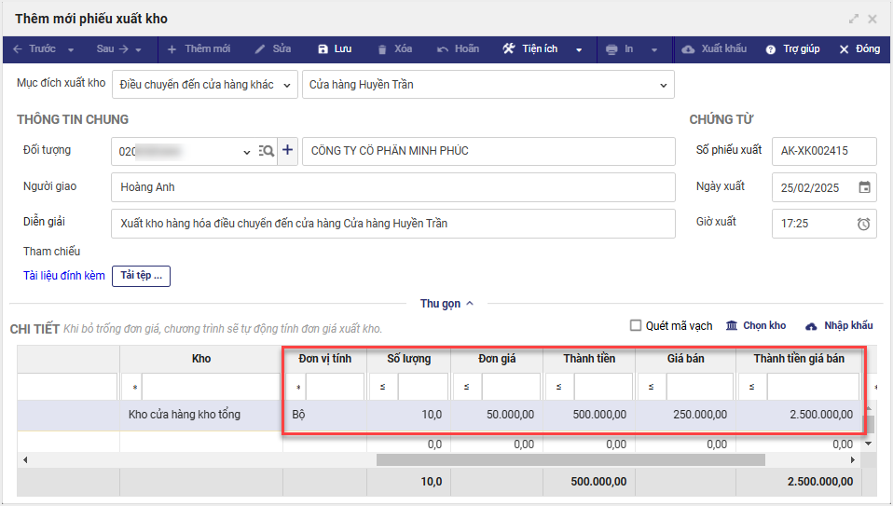The width and height of the screenshot is (893, 506).
Task: Expand the Mục đích xuất kho dropdown
Action: (286, 85)
